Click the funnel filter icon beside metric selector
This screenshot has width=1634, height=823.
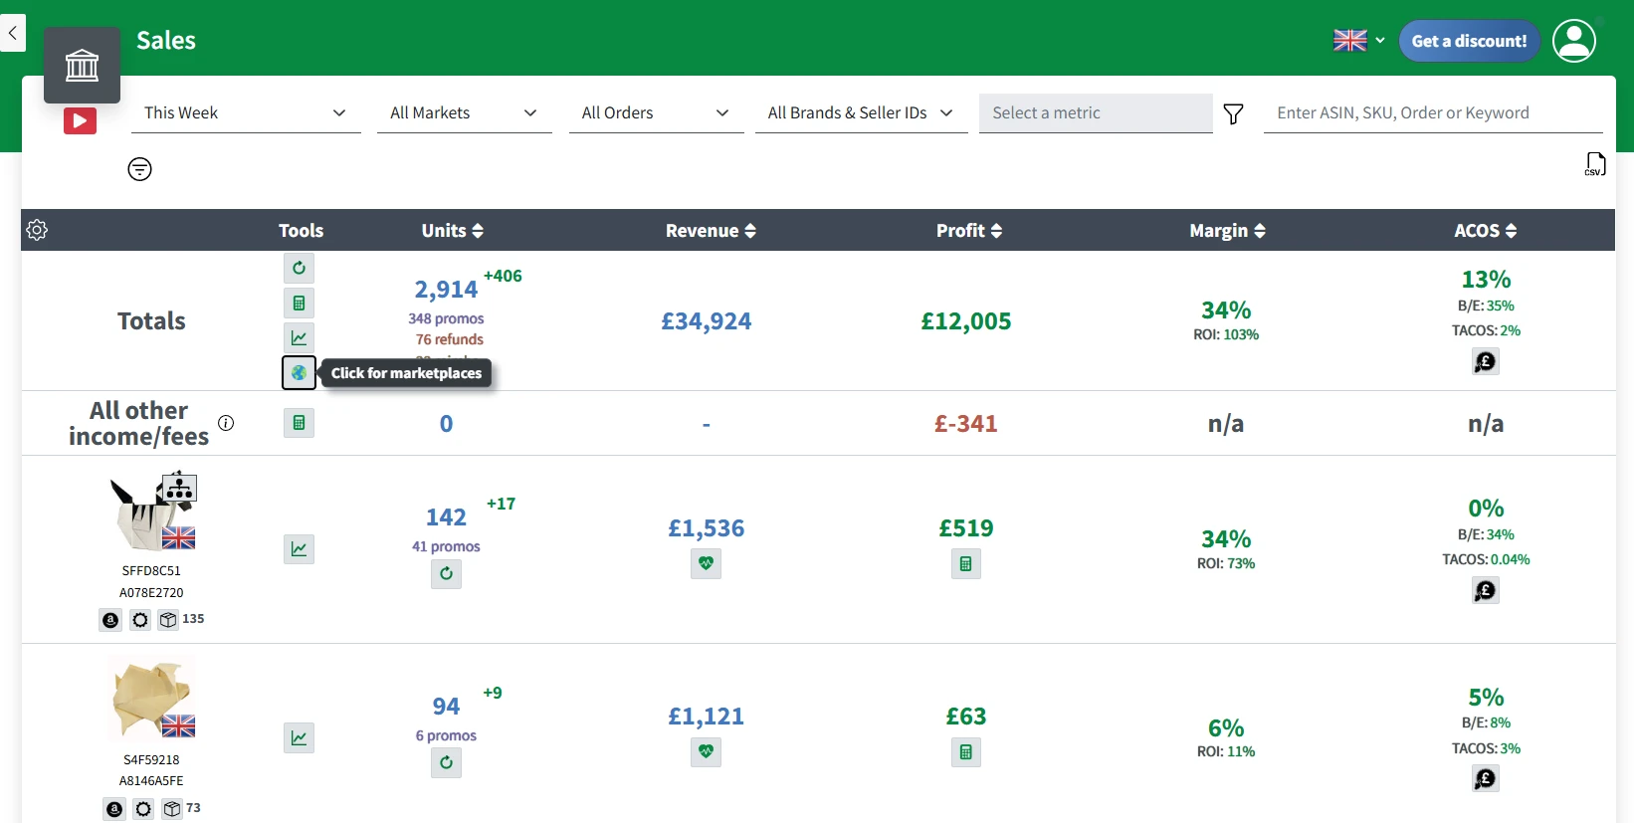(x=1233, y=113)
